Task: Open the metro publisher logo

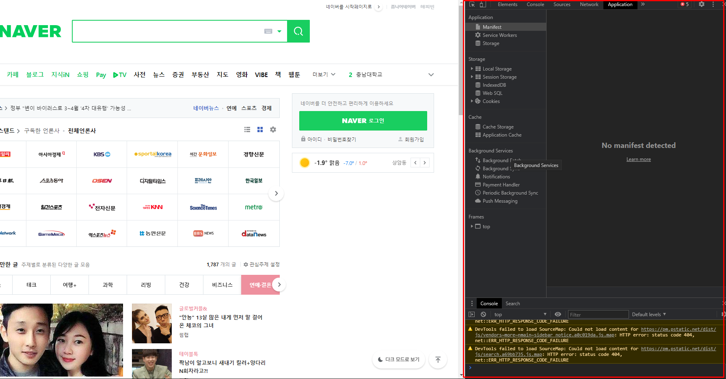Action: [254, 207]
